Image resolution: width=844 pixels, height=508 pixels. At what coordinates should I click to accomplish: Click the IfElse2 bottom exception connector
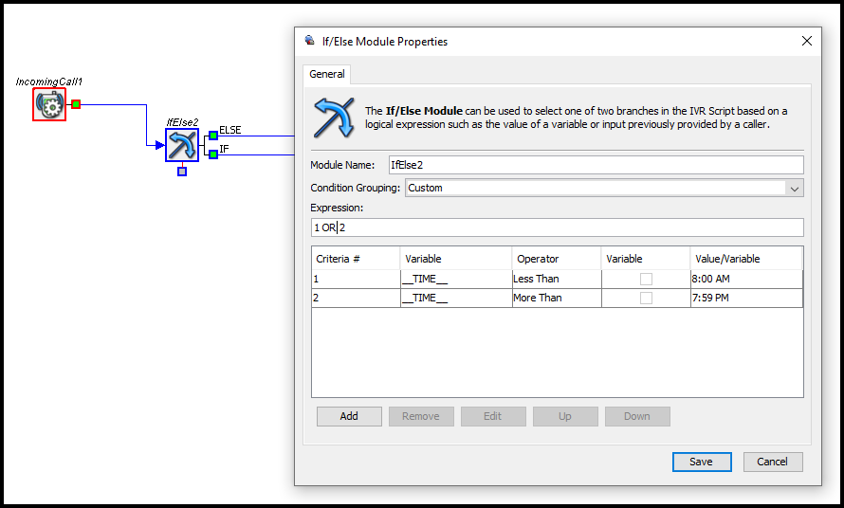(x=182, y=172)
